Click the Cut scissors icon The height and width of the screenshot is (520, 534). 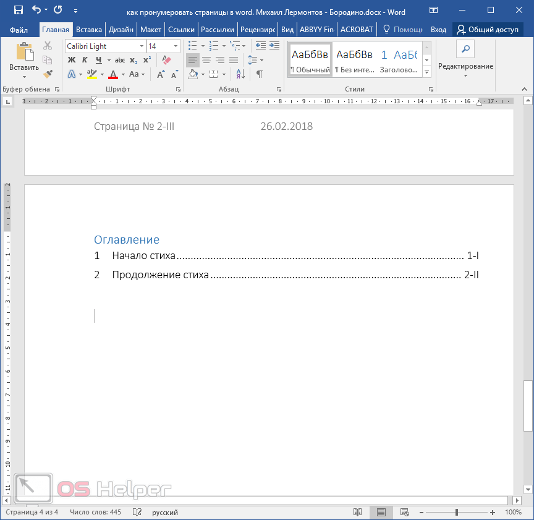(x=48, y=46)
